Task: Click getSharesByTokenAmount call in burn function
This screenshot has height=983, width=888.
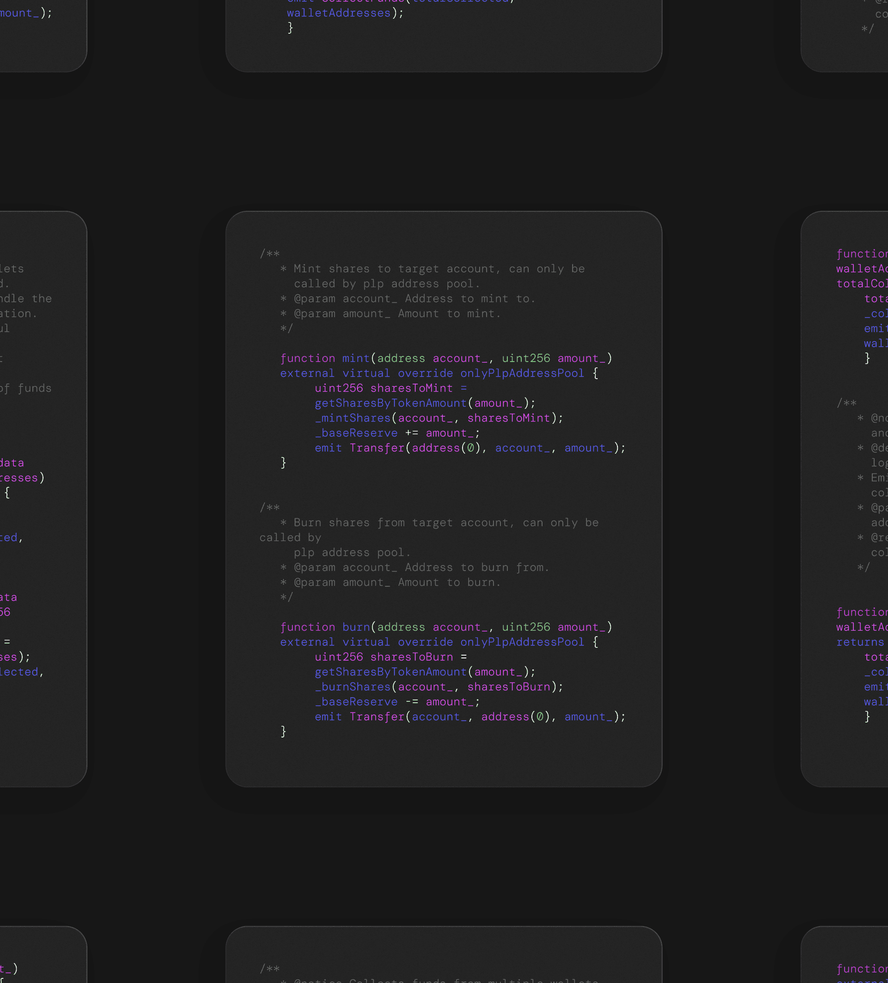Action: [x=391, y=672]
